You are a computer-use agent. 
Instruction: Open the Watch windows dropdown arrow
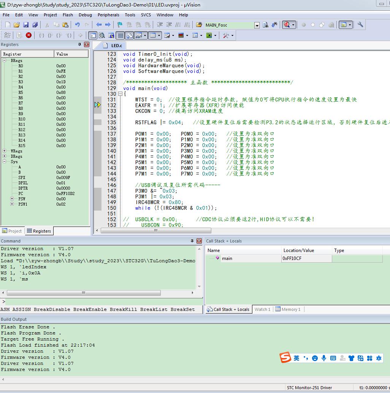(x=145, y=36)
